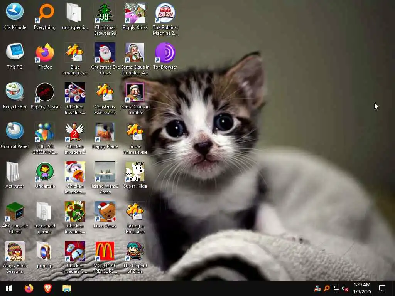Open the notification Action Center
This screenshot has height=296, width=395.
(382, 288)
